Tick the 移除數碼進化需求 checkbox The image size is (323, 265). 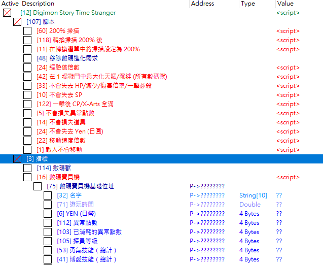point(27,58)
